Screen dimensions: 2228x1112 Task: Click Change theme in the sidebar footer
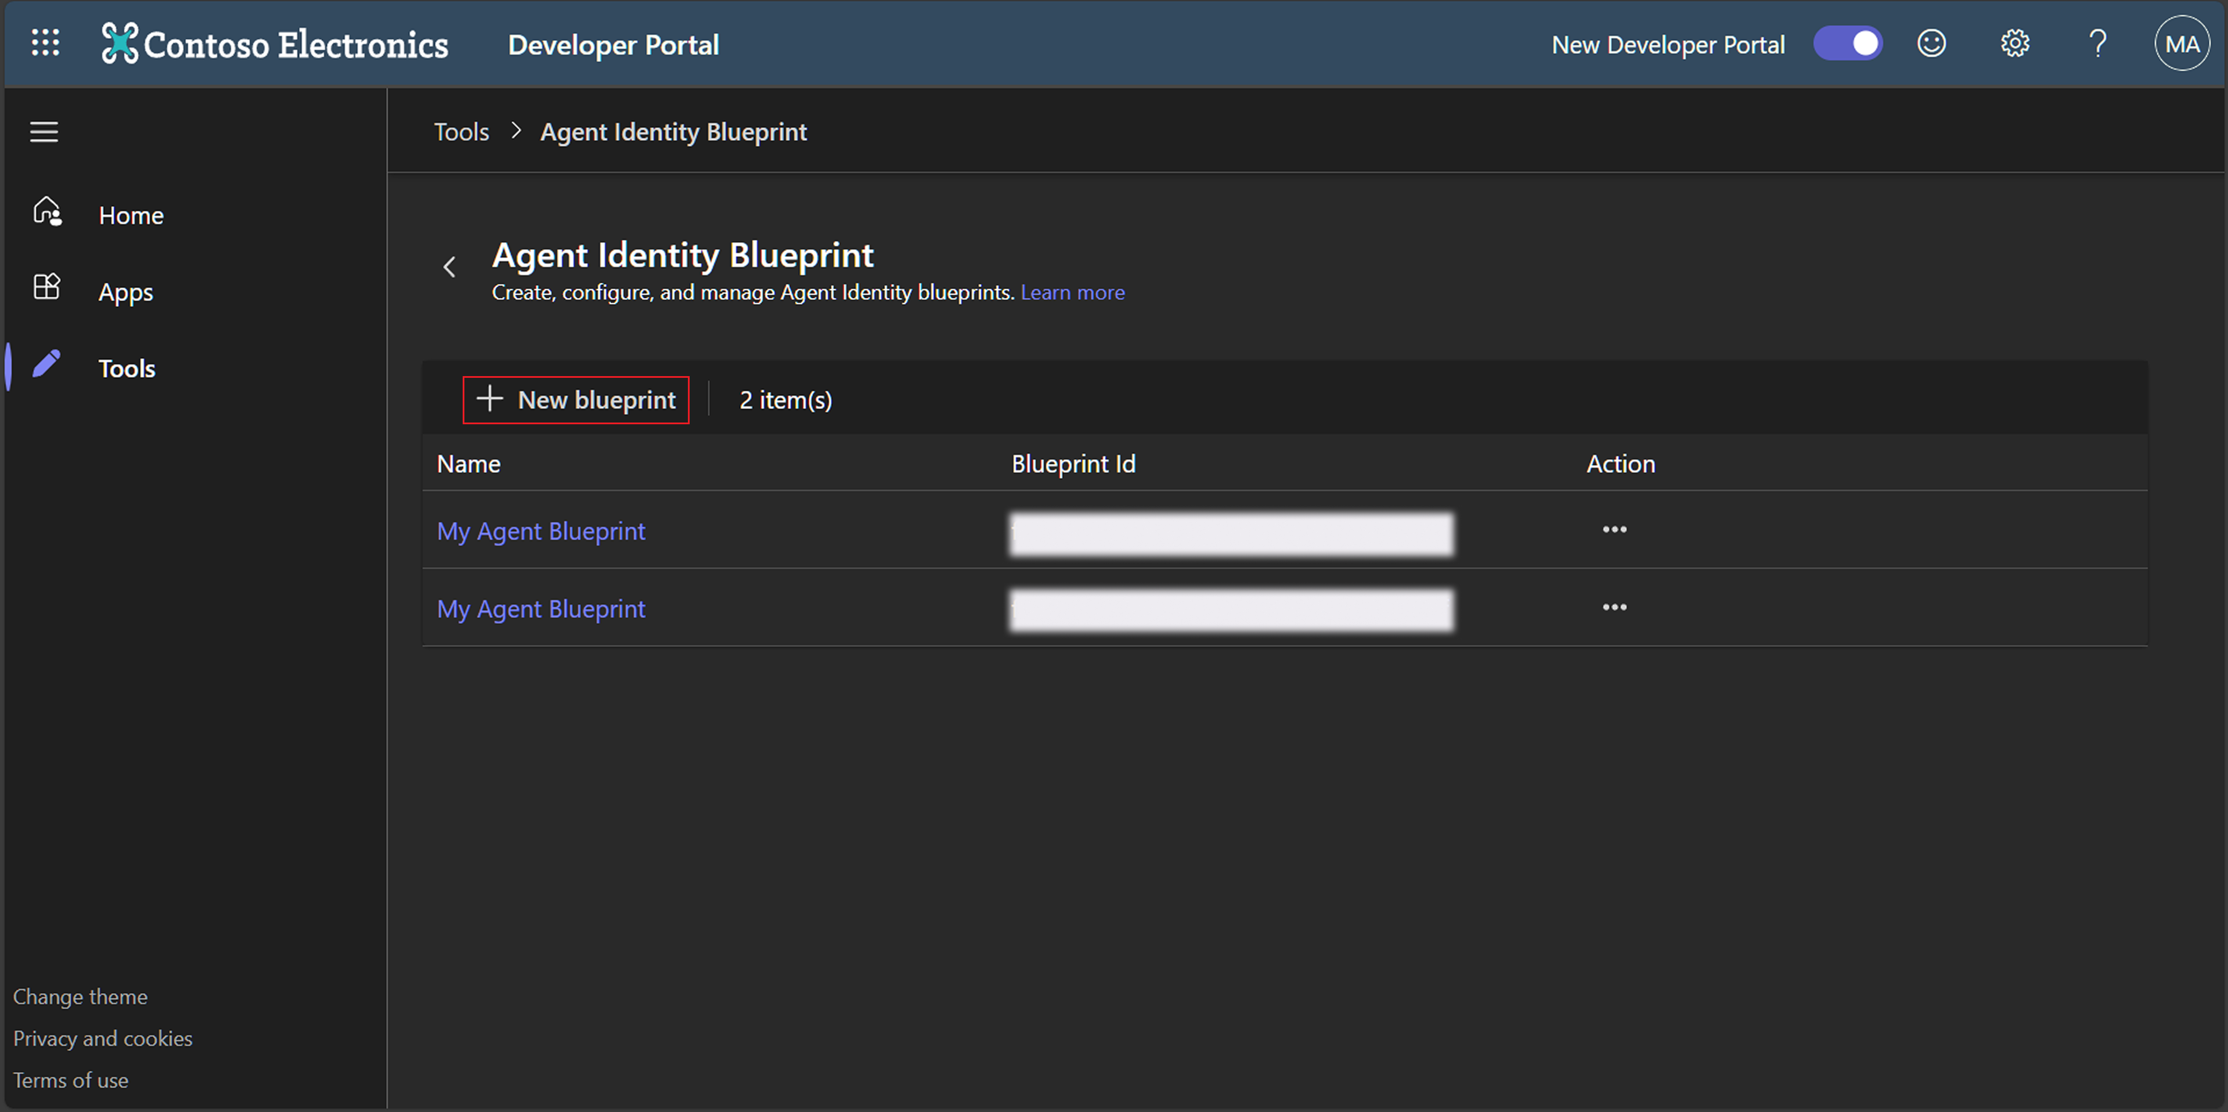coord(80,996)
